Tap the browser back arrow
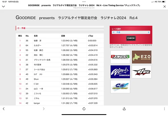168x116 pixels. (3, 109)
